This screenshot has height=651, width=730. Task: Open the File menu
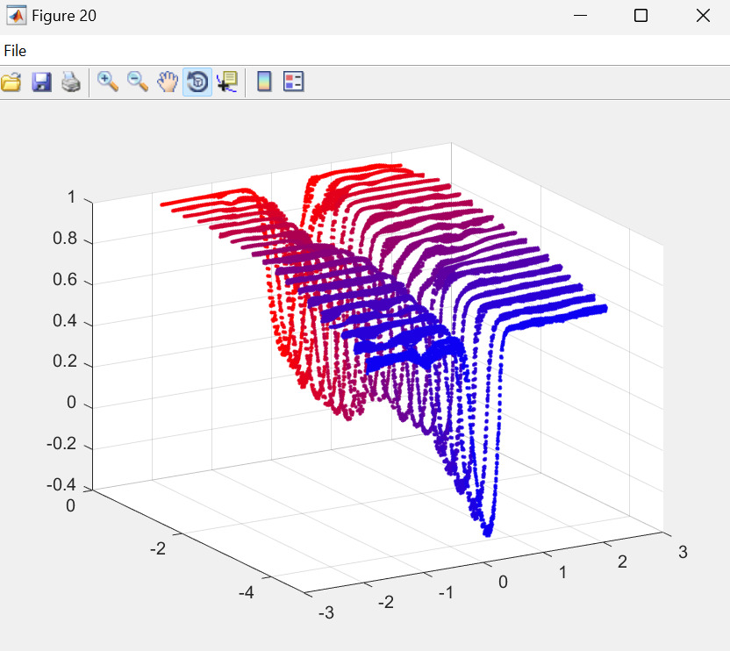15,51
